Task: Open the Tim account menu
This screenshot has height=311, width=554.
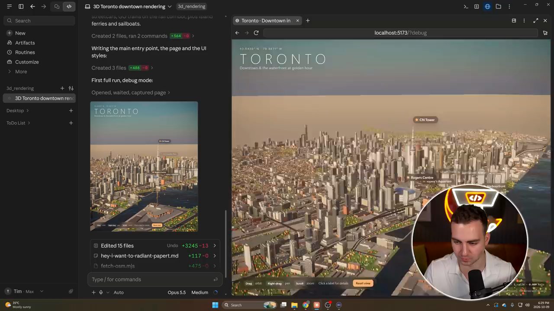Action: pyautogui.click(x=24, y=292)
